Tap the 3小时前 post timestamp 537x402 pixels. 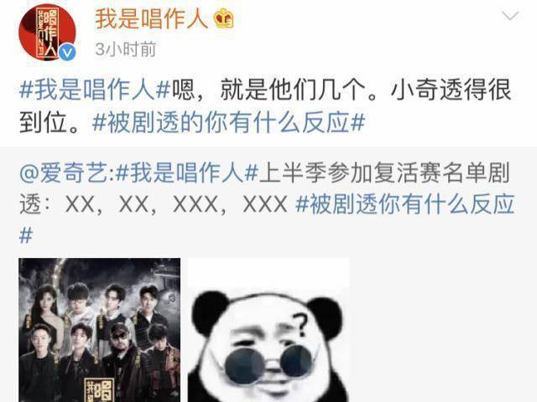click(x=125, y=49)
